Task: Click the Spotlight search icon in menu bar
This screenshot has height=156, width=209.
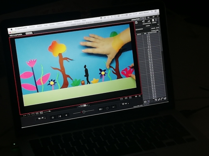Action: [x=152, y=12]
